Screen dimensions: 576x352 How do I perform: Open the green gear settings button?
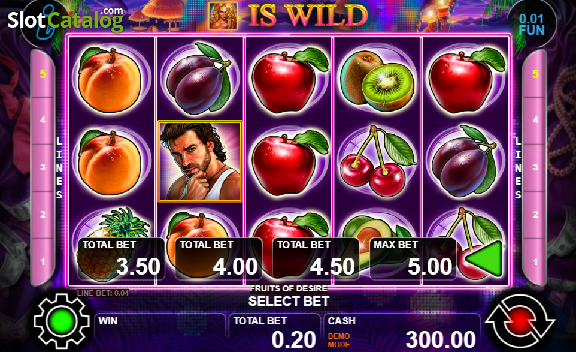pos(62,321)
